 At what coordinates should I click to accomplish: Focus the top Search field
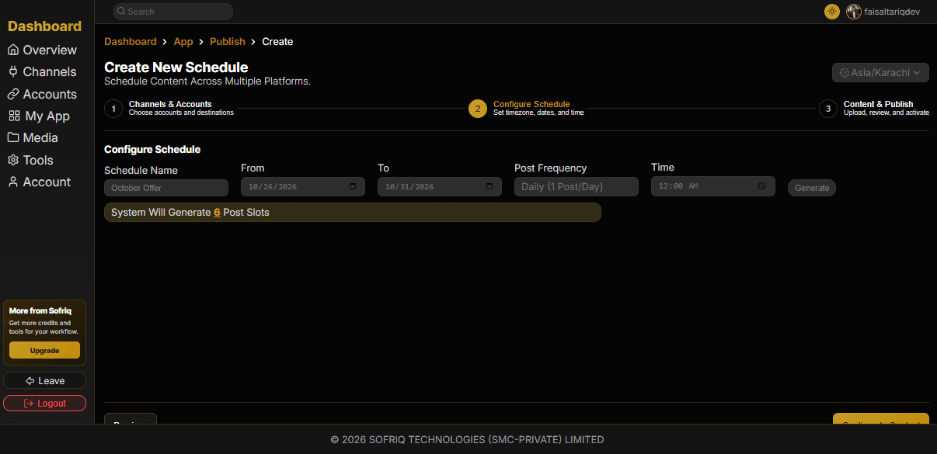pos(172,12)
